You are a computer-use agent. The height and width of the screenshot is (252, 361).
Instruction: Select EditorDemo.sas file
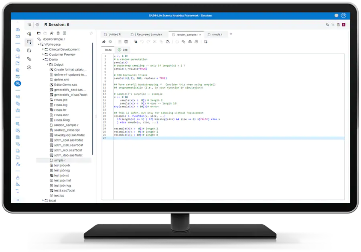65,85
